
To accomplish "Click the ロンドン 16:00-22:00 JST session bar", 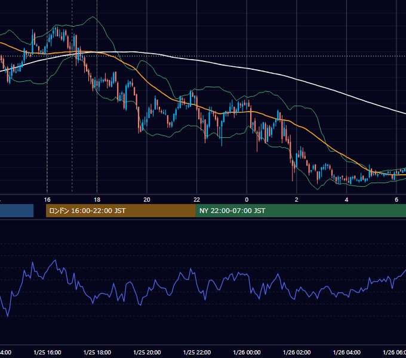I will (x=121, y=211).
